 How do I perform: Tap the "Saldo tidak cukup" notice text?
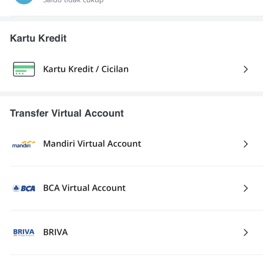click(x=73, y=2)
